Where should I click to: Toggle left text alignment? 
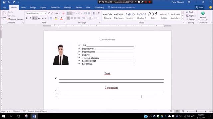[68, 18]
